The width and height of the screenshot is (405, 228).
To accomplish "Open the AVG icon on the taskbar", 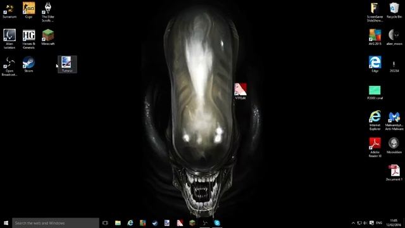I will [142, 223].
